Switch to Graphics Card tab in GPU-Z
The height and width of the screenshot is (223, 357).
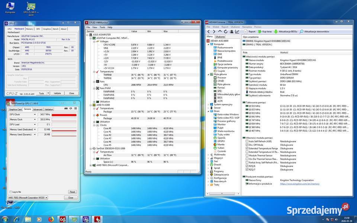tap(16, 109)
